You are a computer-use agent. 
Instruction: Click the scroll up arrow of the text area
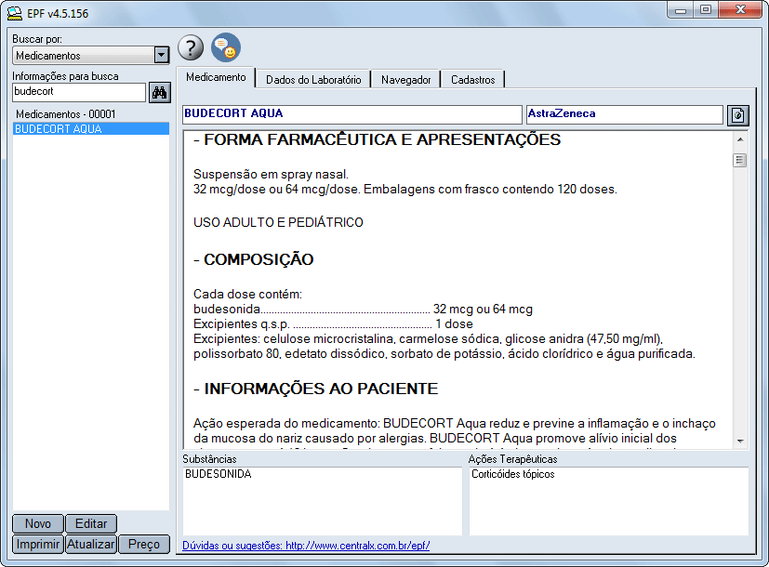tap(740, 139)
